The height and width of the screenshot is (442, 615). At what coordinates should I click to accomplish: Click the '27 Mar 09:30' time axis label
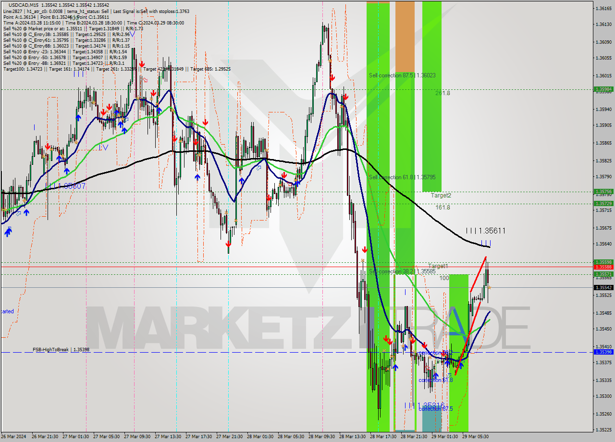[x=137, y=437]
